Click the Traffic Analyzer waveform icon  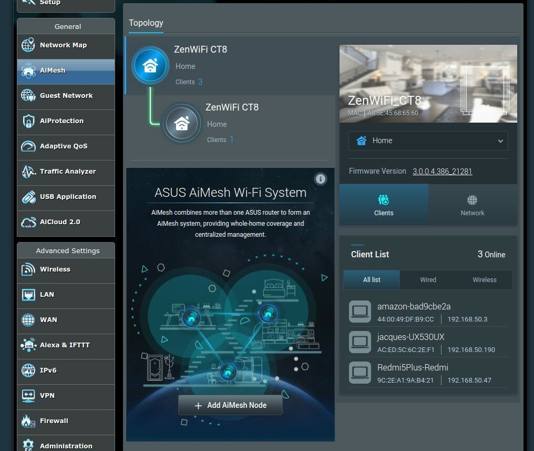28,172
